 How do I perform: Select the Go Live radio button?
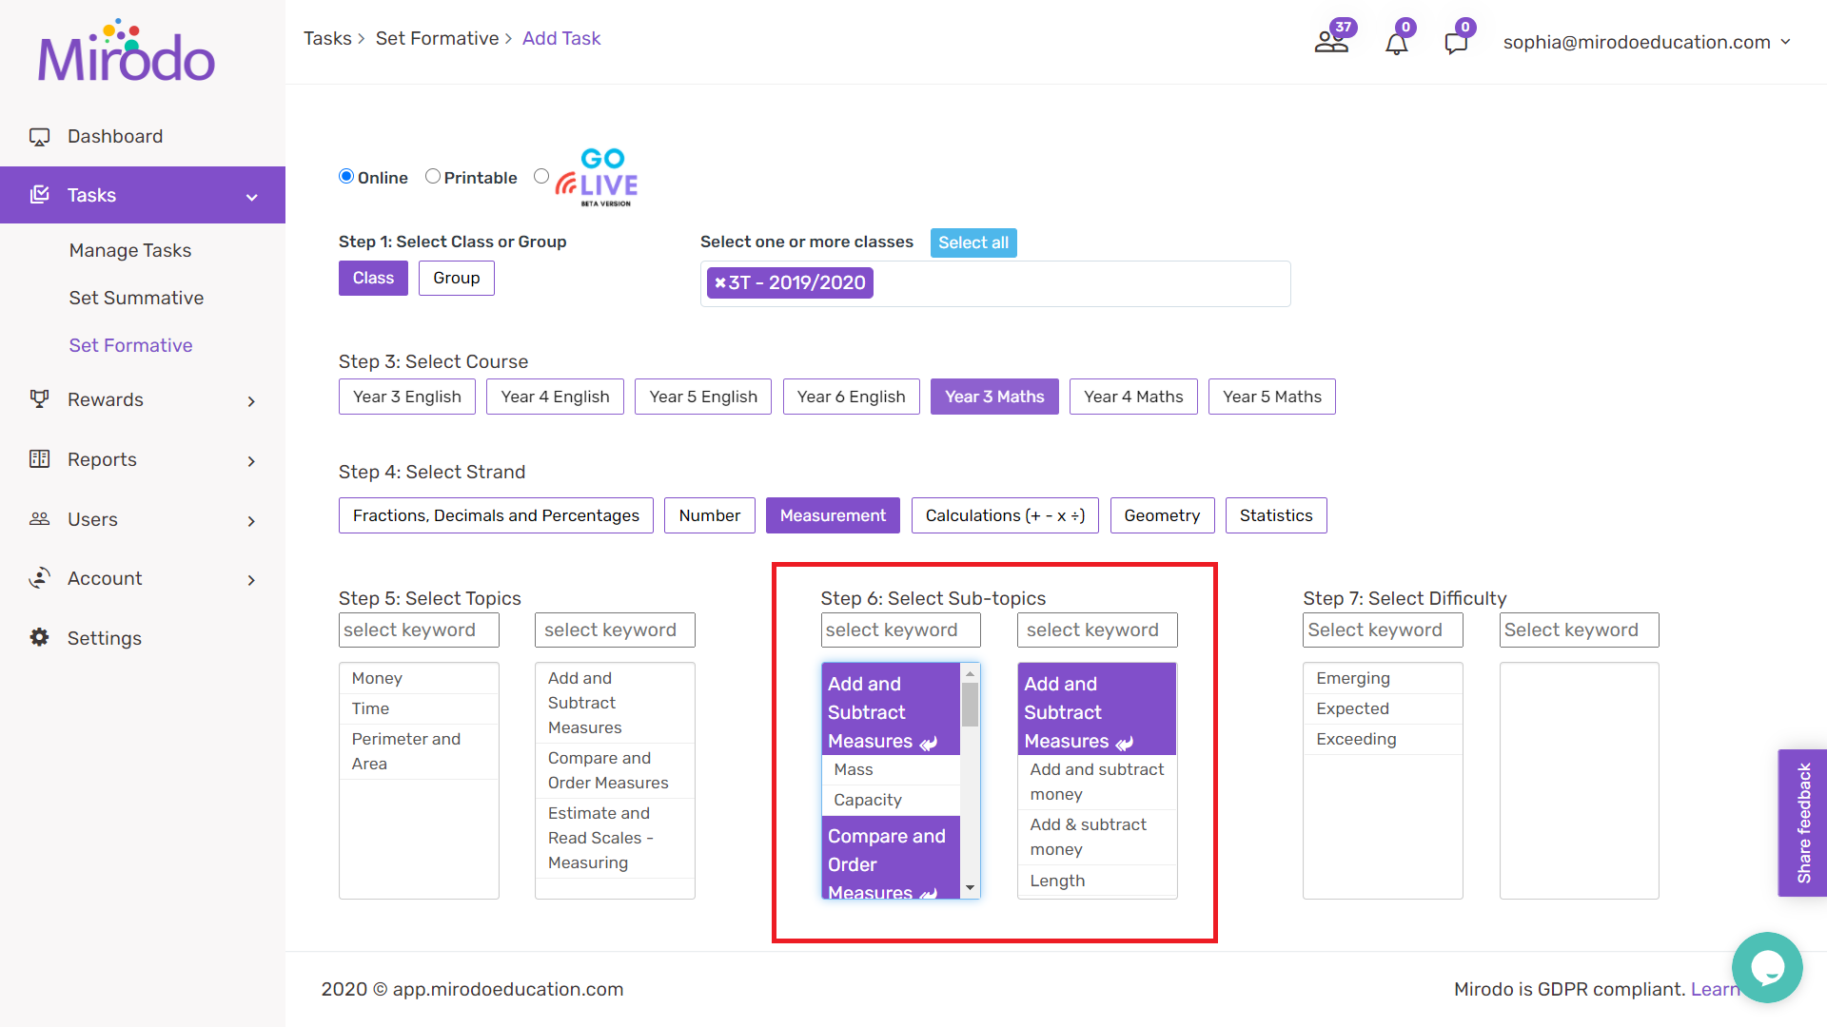pos(541,176)
